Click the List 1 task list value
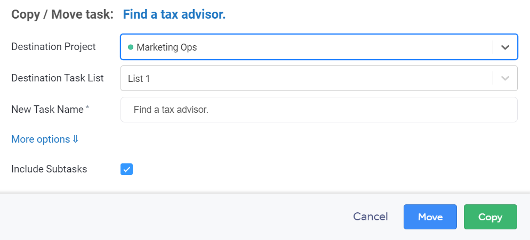The image size is (530, 240). coord(139,78)
